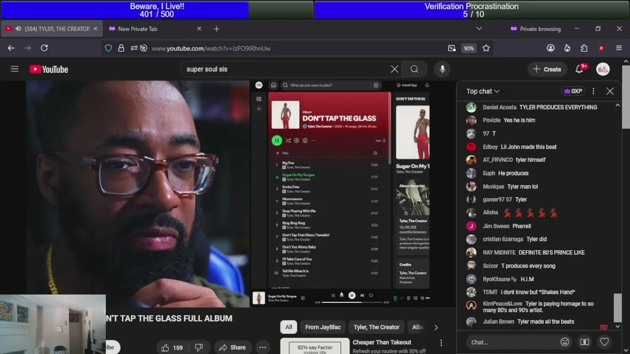
Task: Click RAY MIDNITE's chat username
Action: (x=499, y=252)
